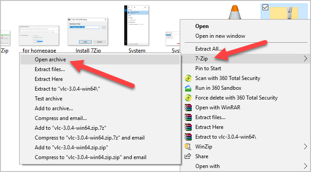Click the Share icon in context menu
The height and width of the screenshot is (172, 311).
(188, 156)
